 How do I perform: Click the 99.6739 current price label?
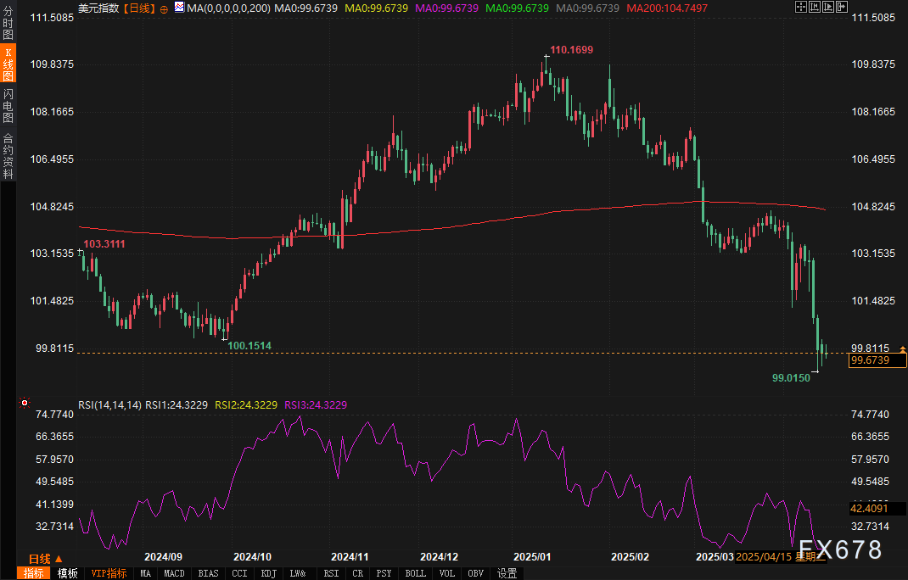877,361
